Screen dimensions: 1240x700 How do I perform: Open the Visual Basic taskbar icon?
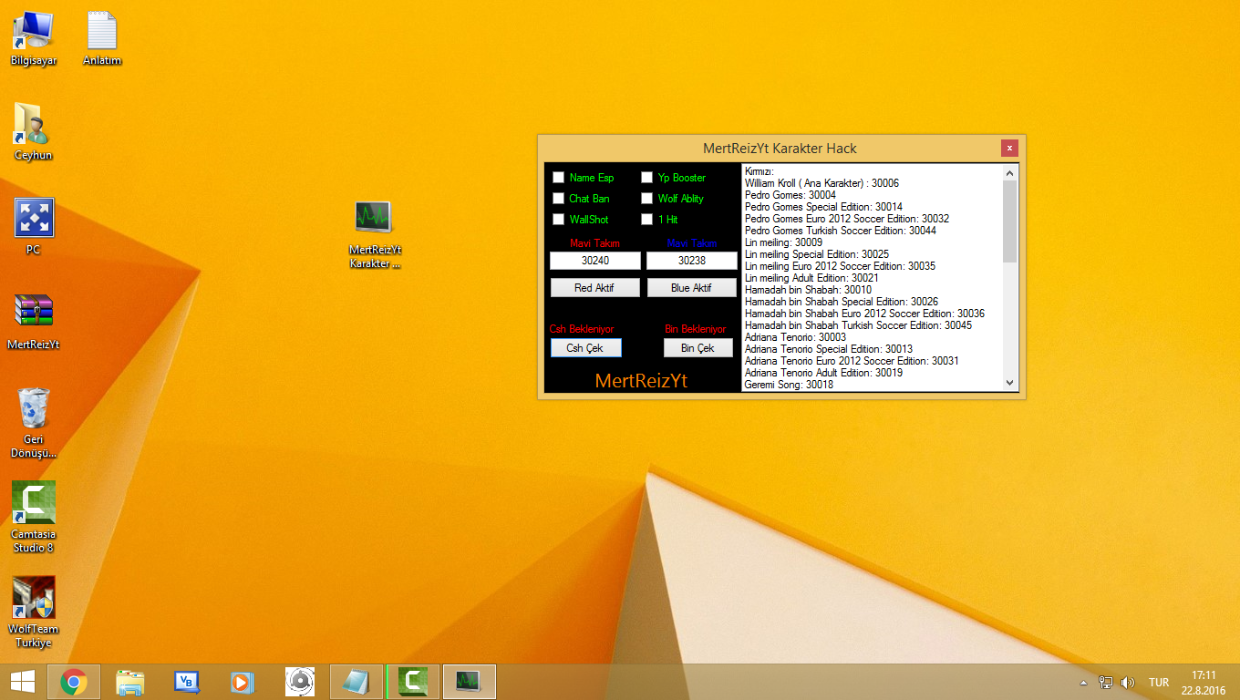click(x=187, y=681)
